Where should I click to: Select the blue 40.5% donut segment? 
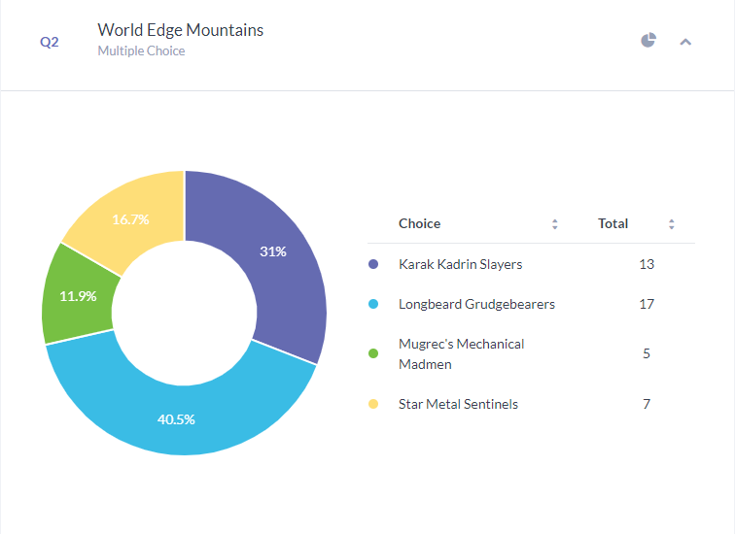(181, 418)
